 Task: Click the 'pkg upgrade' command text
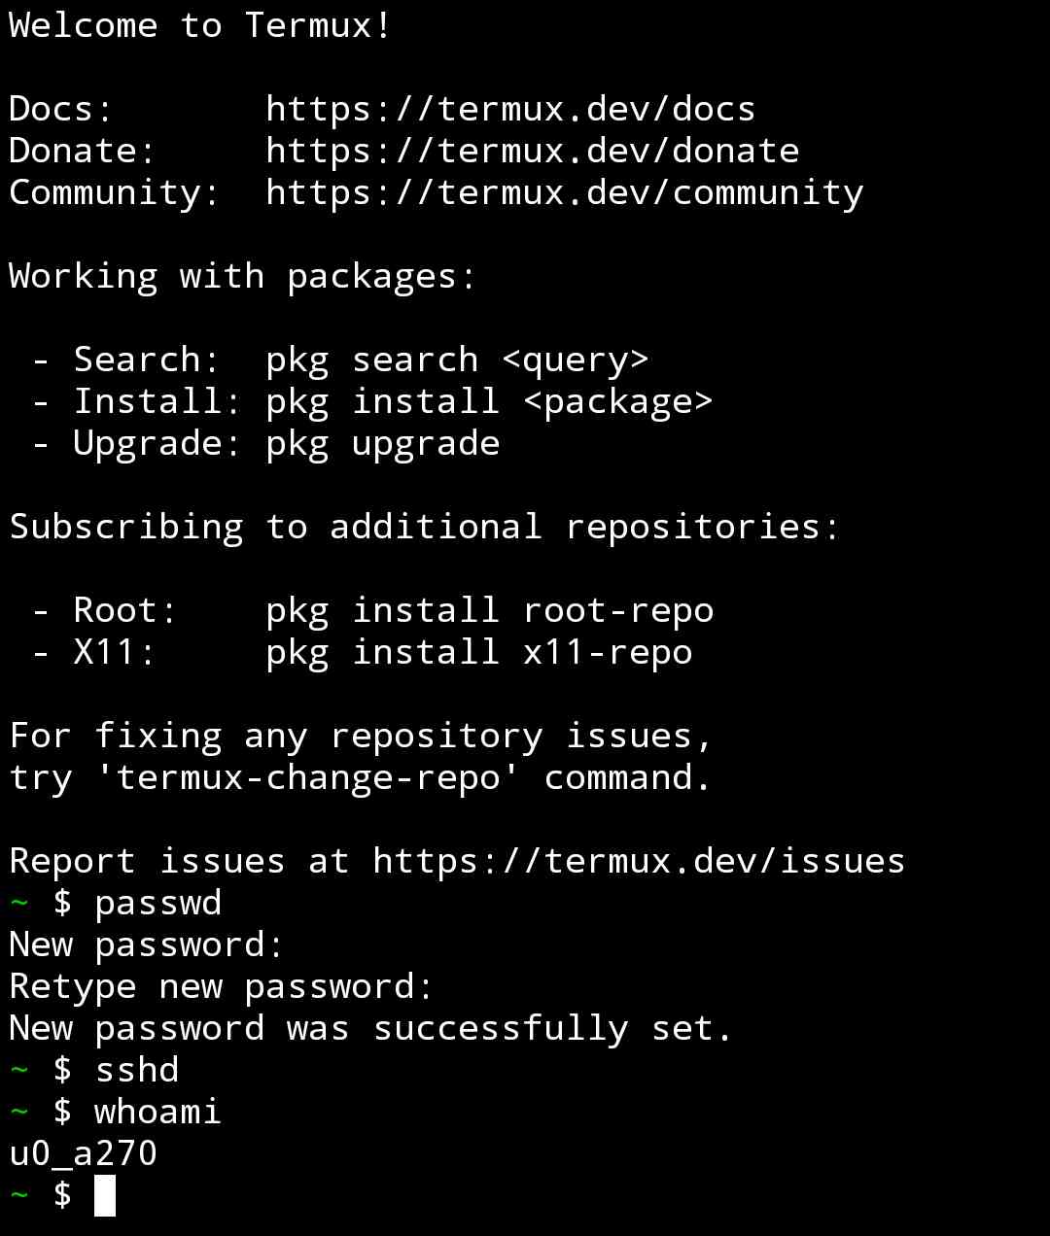click(x=382, y=443)
